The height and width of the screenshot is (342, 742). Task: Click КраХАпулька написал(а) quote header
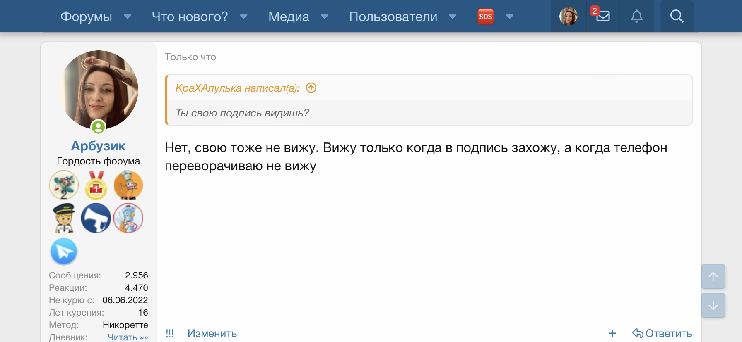point(237,88)
